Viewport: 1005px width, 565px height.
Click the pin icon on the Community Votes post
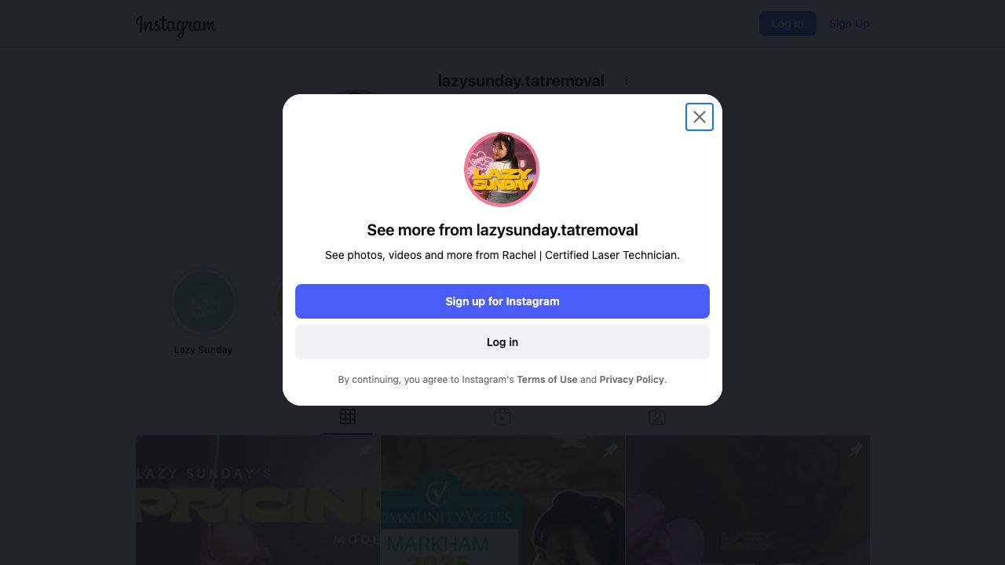tap(611, 450)
